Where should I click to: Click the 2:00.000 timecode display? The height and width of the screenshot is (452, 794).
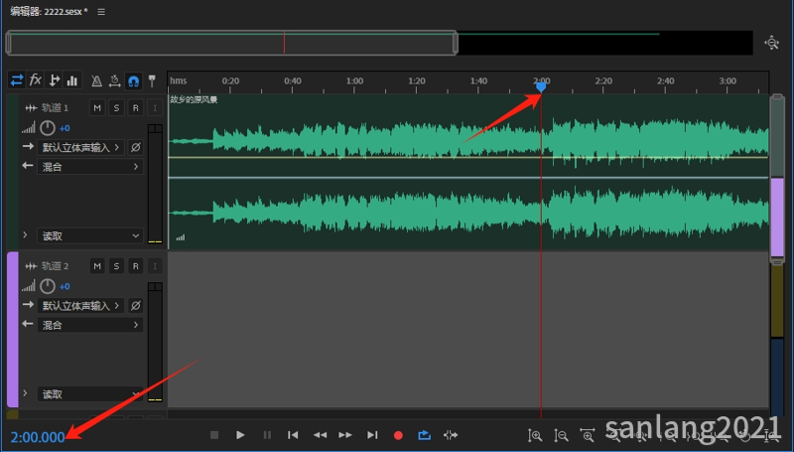[x=38, y=437]
